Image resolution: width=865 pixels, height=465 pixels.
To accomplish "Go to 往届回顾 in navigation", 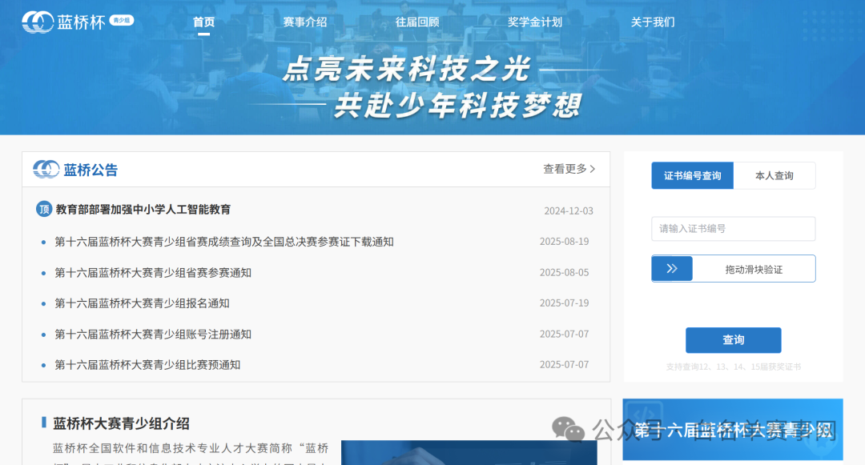I will 417,22.
